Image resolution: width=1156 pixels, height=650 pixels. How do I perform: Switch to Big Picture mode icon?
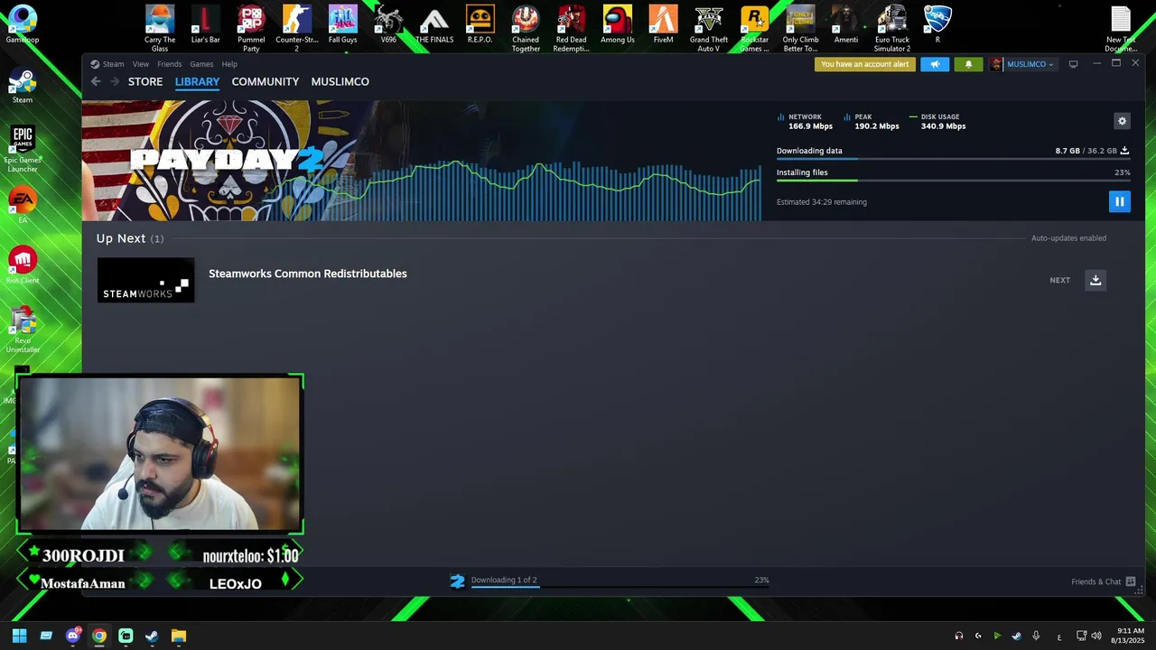click(1073, 64)
